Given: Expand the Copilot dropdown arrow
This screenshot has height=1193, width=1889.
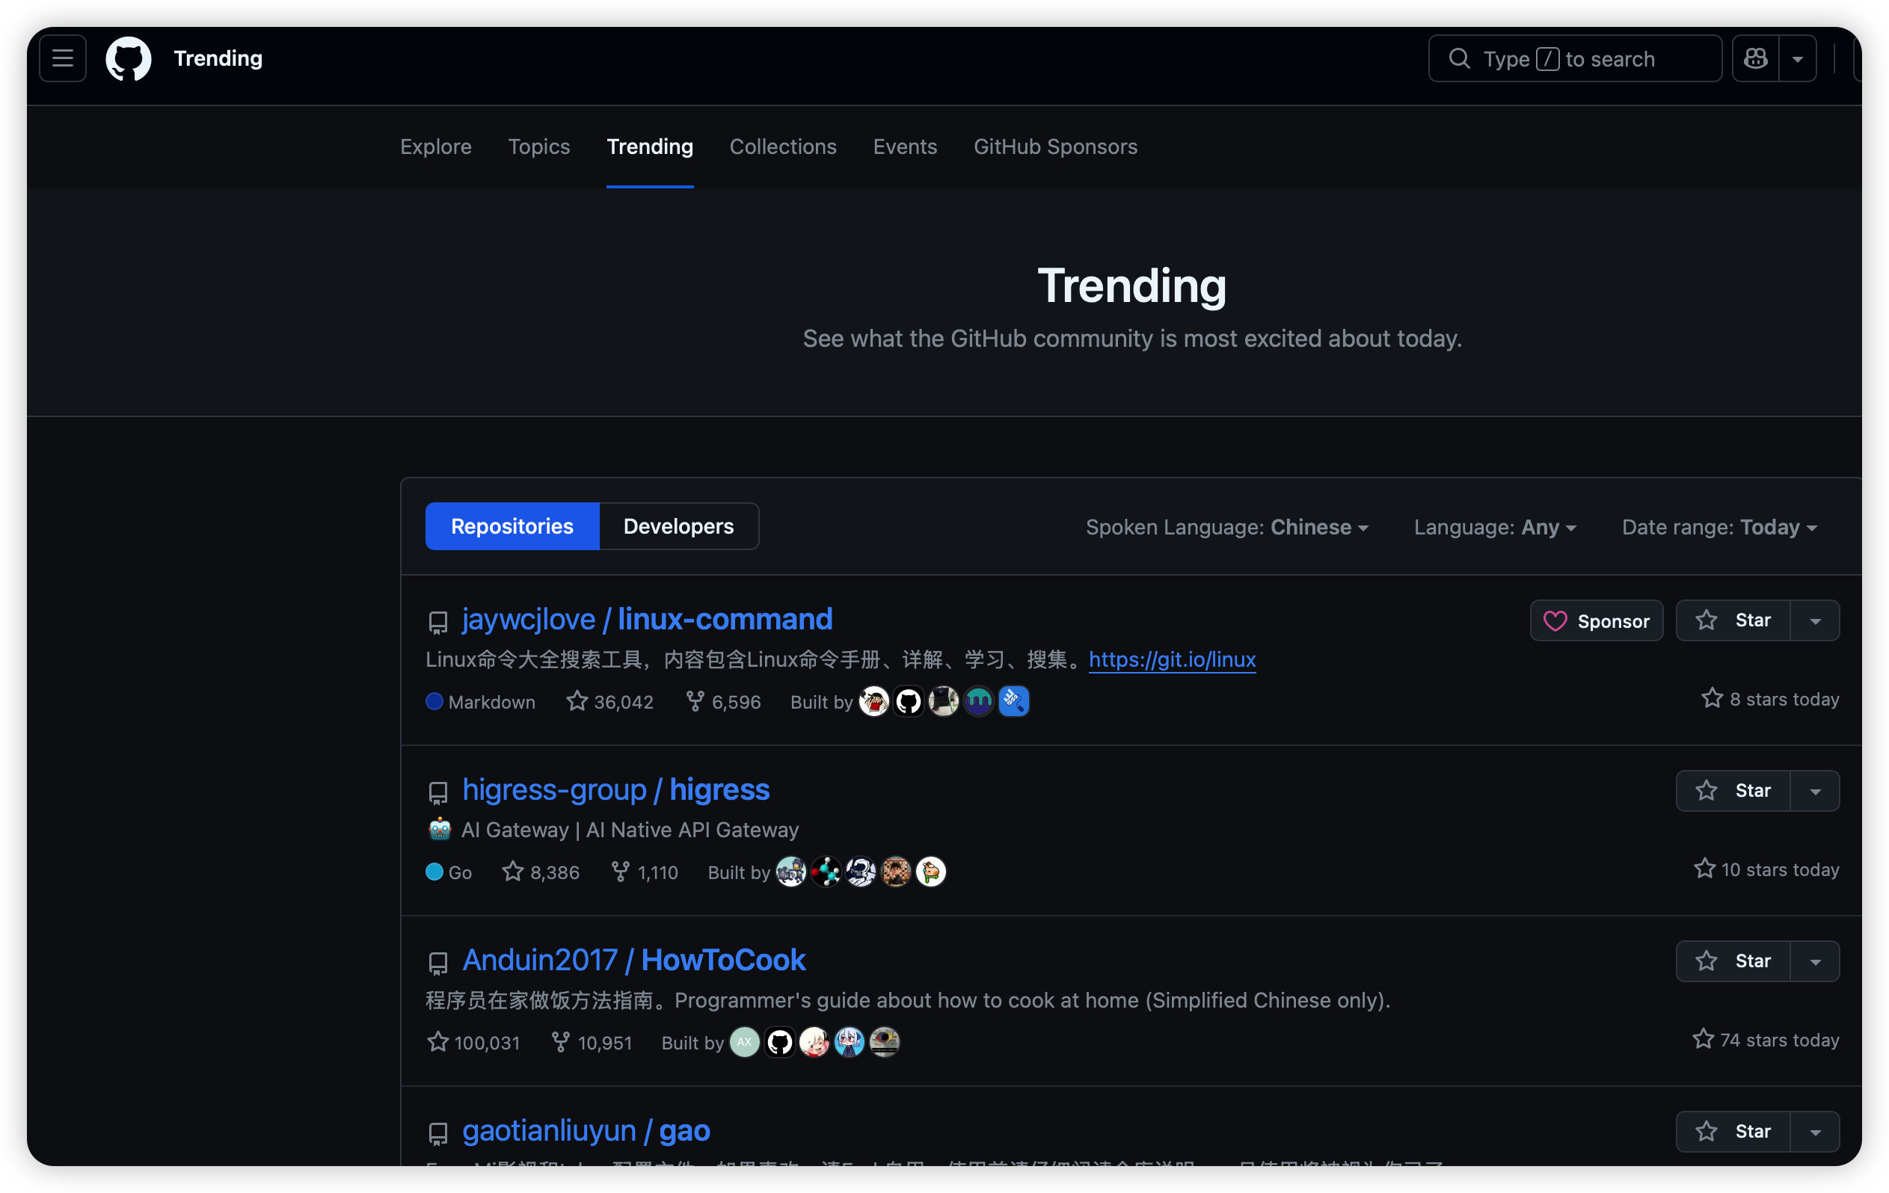Looking at the screenshot, I should coord(1798,58).
